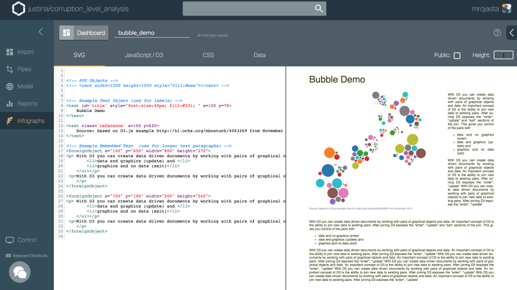
Task: Click the Height input field
Action: click(504, 55)
